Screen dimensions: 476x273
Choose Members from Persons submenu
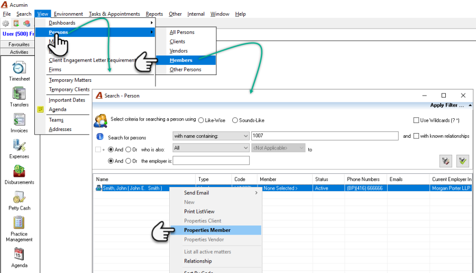coord(186,60)
